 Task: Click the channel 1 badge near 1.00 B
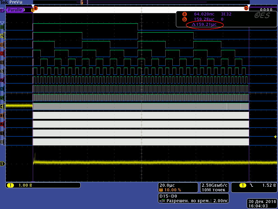[x=11, y=185]
